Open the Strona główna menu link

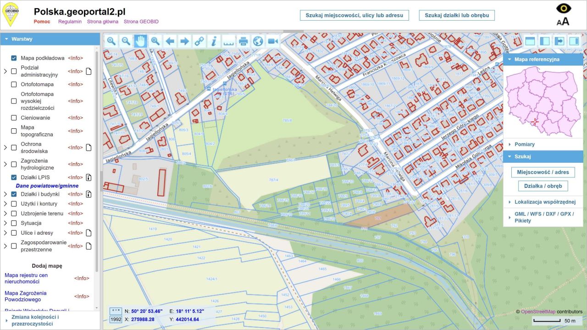103,22
